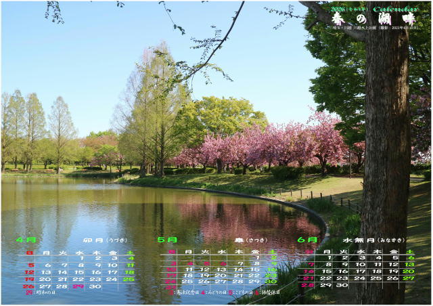Click the 卯月 (うづき) heading
433x306 pixels.
pos(105,240)
